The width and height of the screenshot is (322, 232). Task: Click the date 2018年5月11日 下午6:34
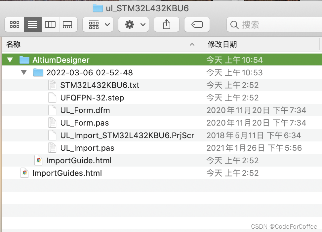[x=254, y=135]
